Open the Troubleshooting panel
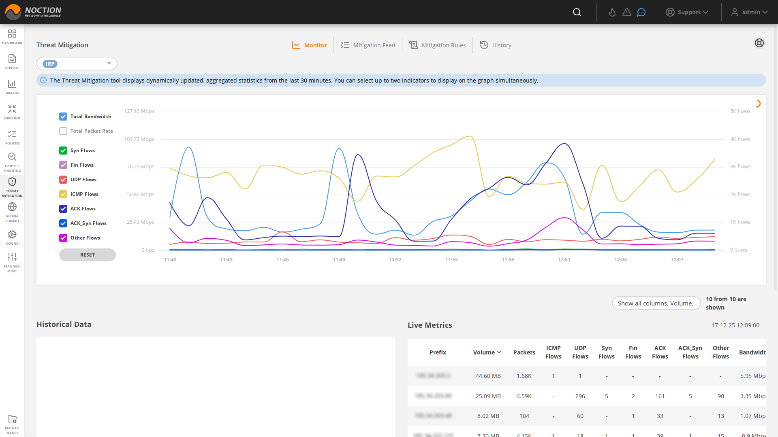This screenshot has height=437, width=778. (x=12, y=161)
